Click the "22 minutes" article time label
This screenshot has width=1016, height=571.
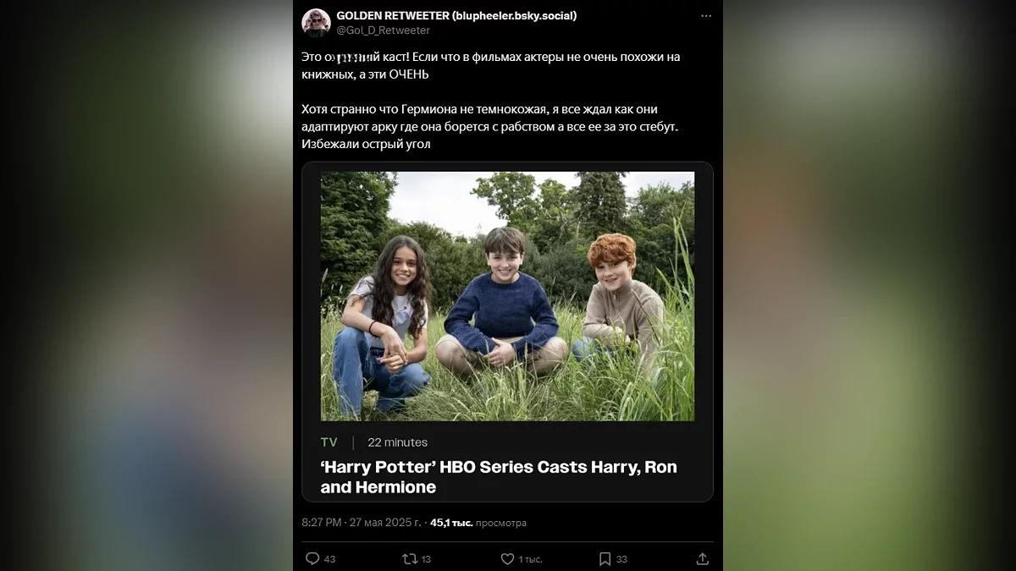click(397, 442)
